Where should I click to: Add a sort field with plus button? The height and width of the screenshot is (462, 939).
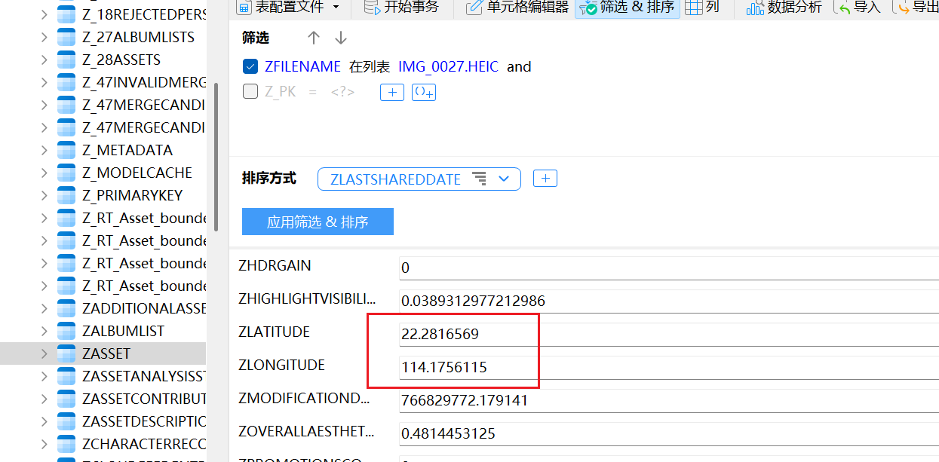[545, 179]
